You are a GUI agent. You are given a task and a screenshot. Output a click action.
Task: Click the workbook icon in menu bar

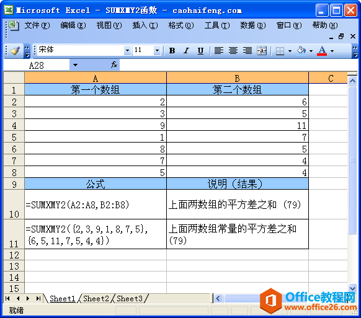(14, 25)
